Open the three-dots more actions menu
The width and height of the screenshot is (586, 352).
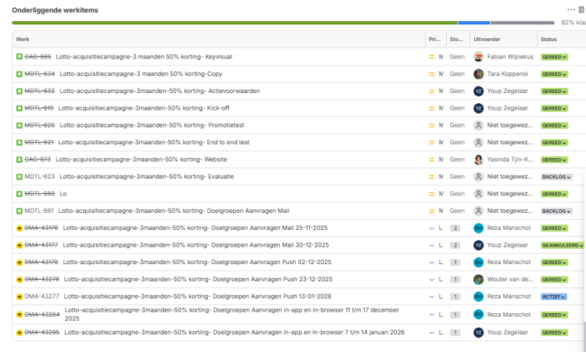(571, 10)
